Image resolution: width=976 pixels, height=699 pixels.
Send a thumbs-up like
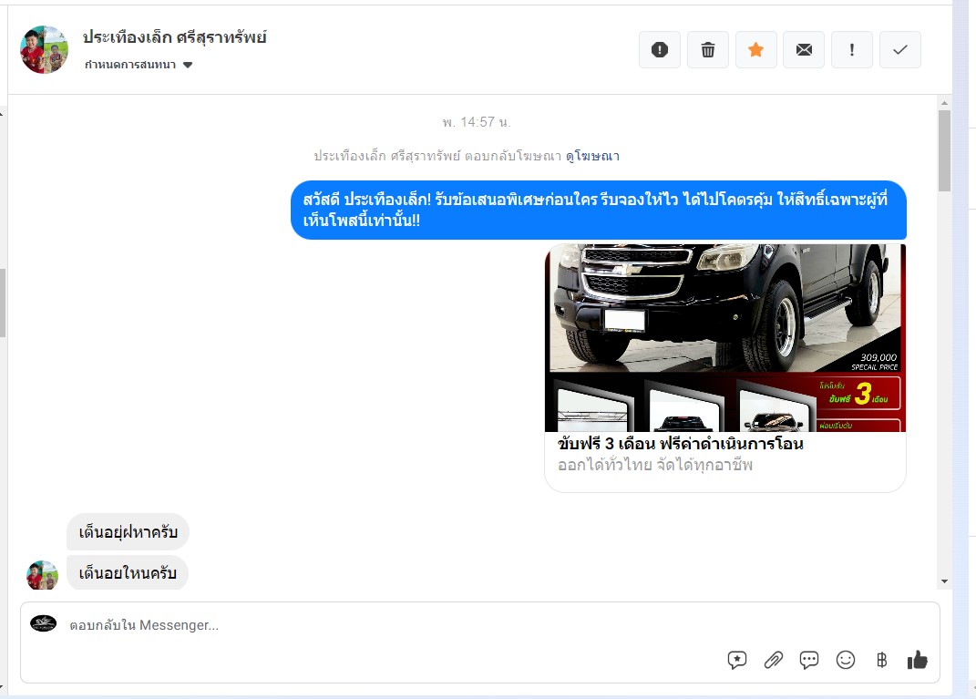(x=918, y=660)
